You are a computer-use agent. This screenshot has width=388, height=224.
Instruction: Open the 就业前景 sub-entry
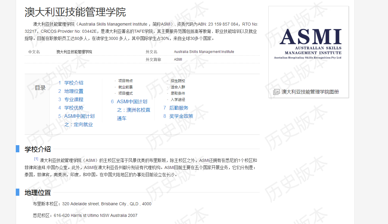click(126, 87)
